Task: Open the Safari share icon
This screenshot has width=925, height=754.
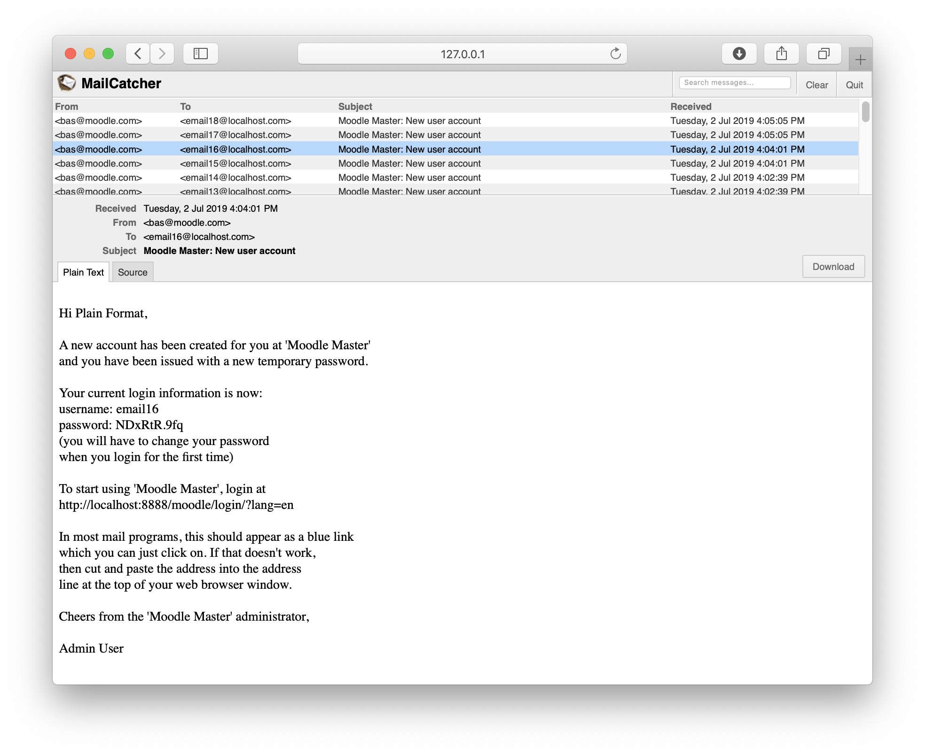Action: point(781,54)
